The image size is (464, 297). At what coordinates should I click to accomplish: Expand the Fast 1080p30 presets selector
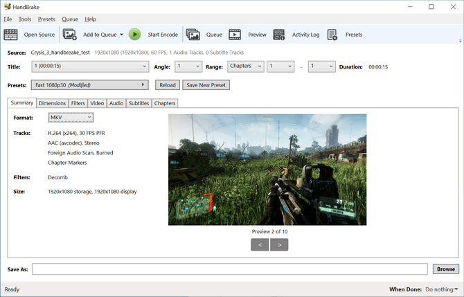(x=89, y=85)
